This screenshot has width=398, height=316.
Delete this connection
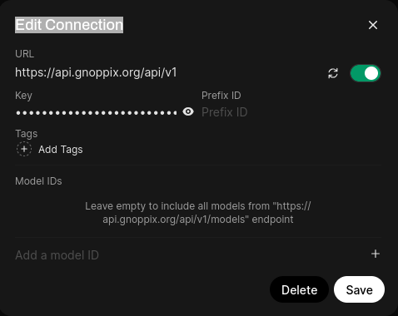(299, 289)
